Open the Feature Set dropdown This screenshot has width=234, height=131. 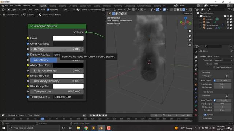[x=223, y=60]
